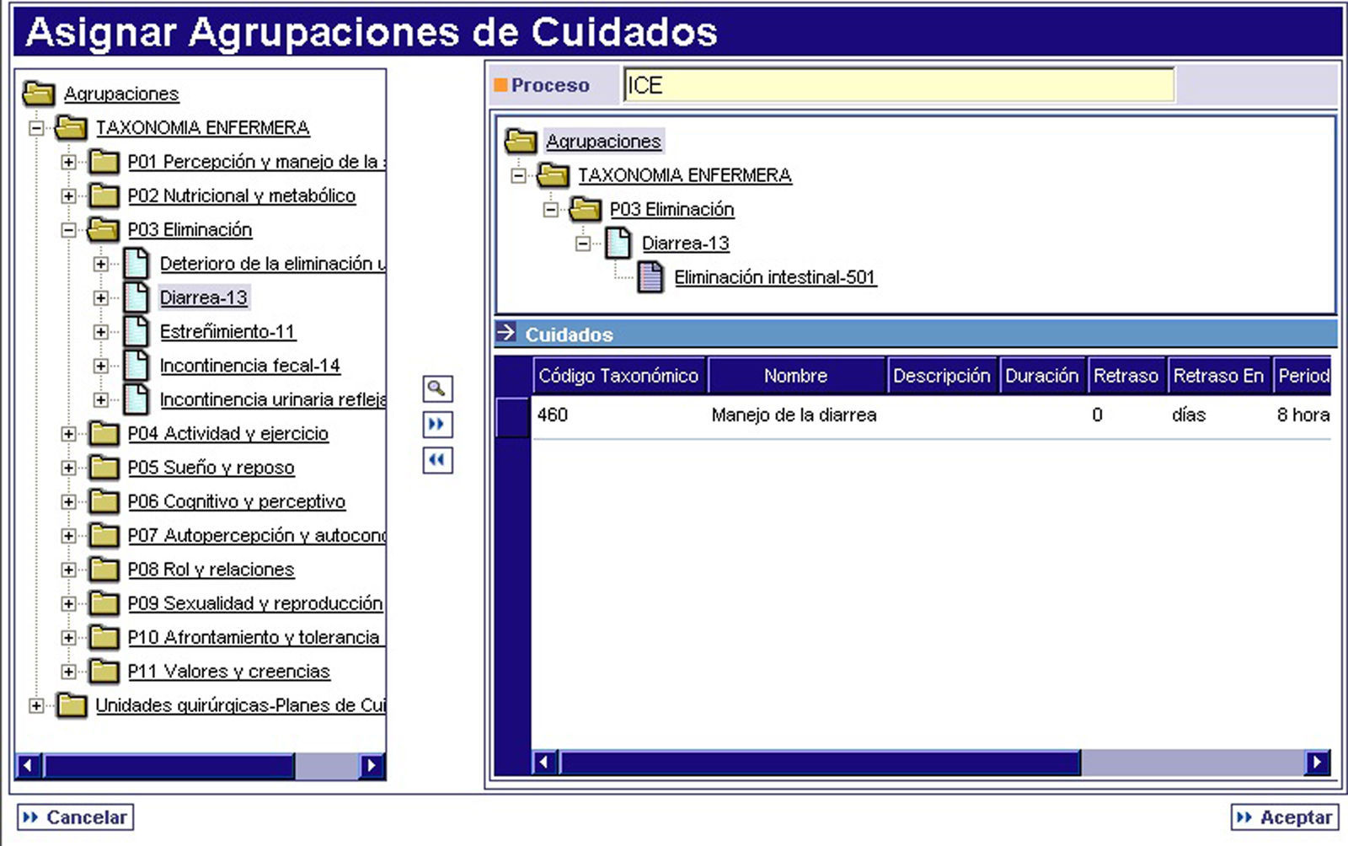Select row marker for Manejo de la diarrea
1348x846 pixels.
point(512,415)
